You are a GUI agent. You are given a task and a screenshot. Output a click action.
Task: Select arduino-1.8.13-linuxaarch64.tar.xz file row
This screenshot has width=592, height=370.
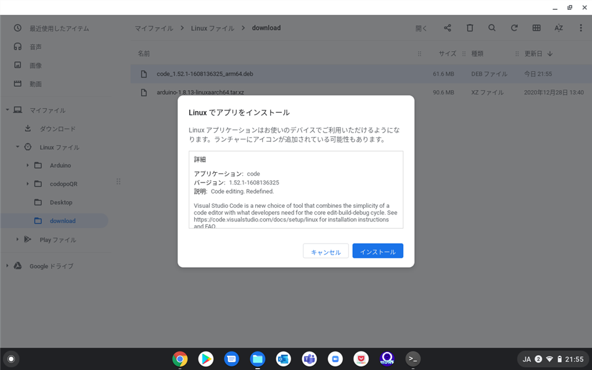(361, 92)
